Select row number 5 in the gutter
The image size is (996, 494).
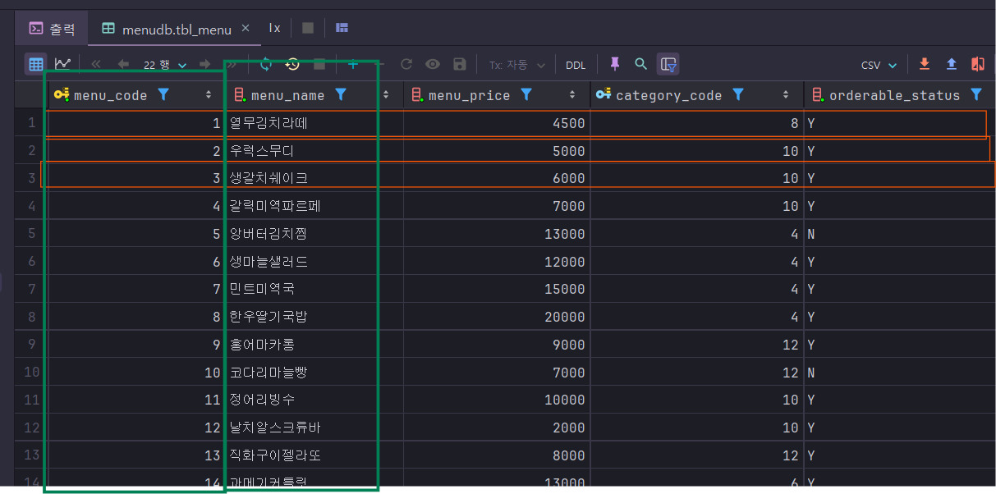tap(32, 234)
